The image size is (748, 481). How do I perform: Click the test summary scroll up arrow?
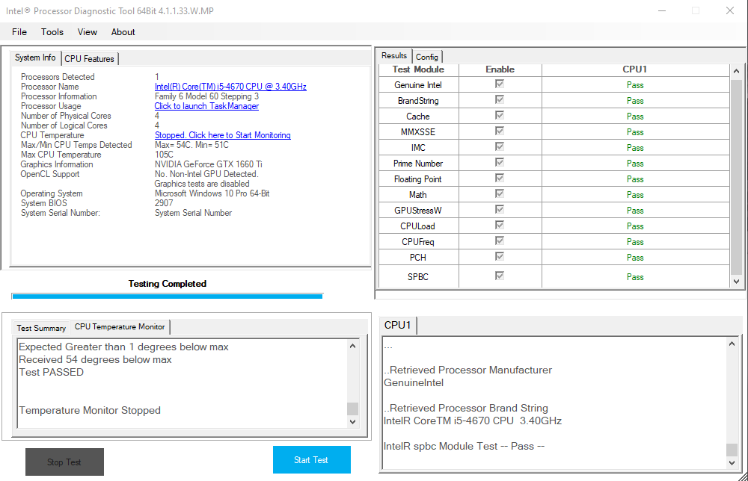coord(352,347)
